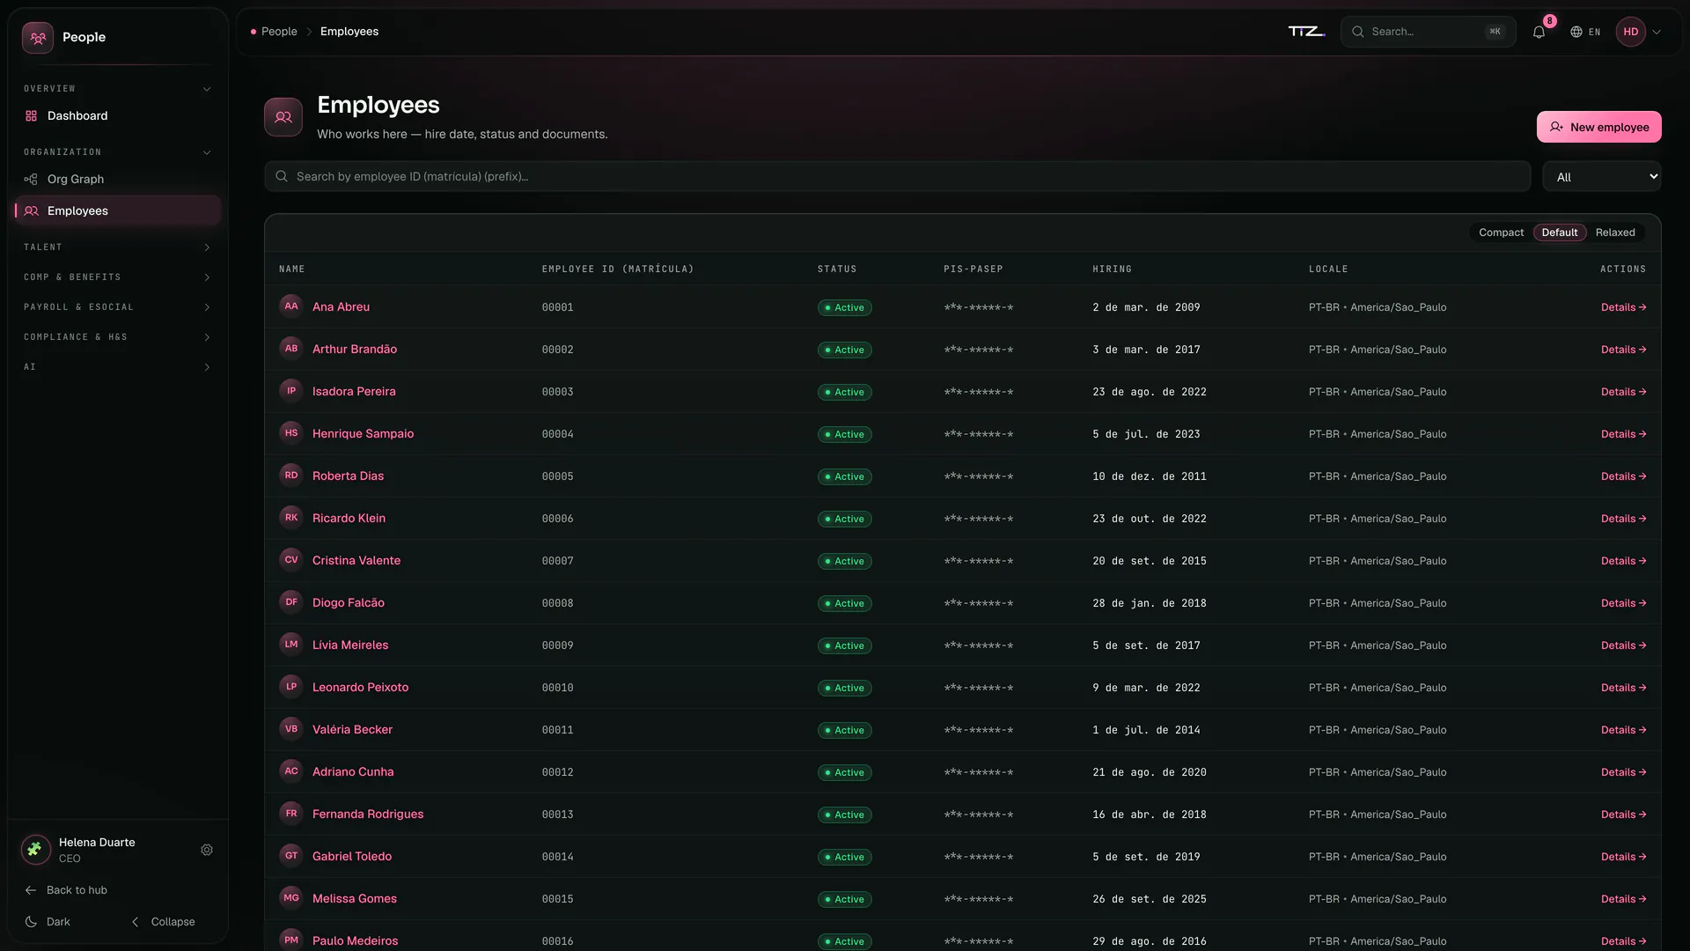Screen dimensions: 1690x951
Task: Open Dashboard in the sidebar
Action: point(117,116)
